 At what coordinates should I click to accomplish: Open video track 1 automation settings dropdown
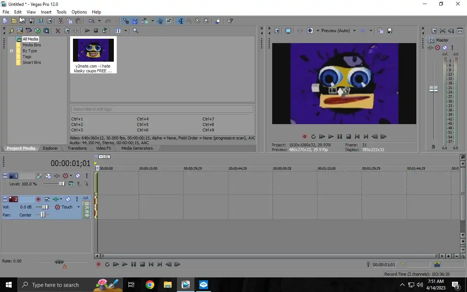[71, 176]
